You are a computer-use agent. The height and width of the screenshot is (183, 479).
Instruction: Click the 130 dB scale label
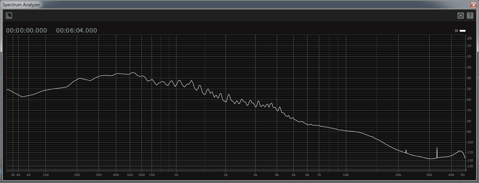(470, 166)
